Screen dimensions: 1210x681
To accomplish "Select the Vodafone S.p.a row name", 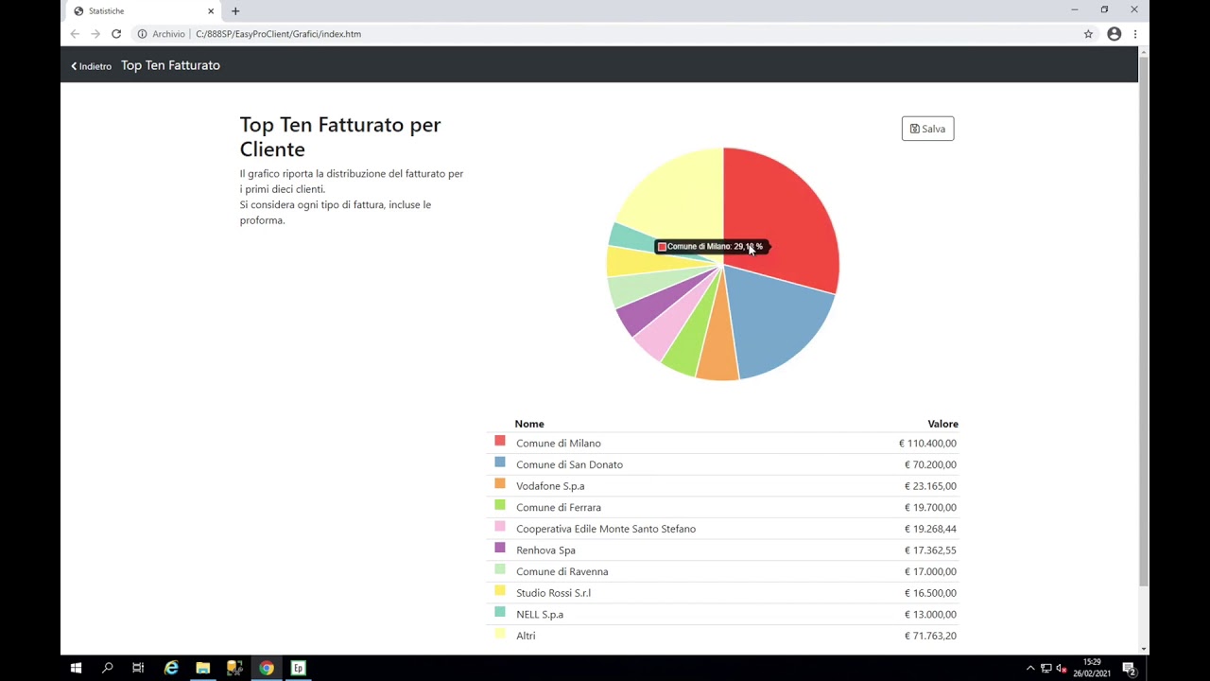I will [550, 486].
